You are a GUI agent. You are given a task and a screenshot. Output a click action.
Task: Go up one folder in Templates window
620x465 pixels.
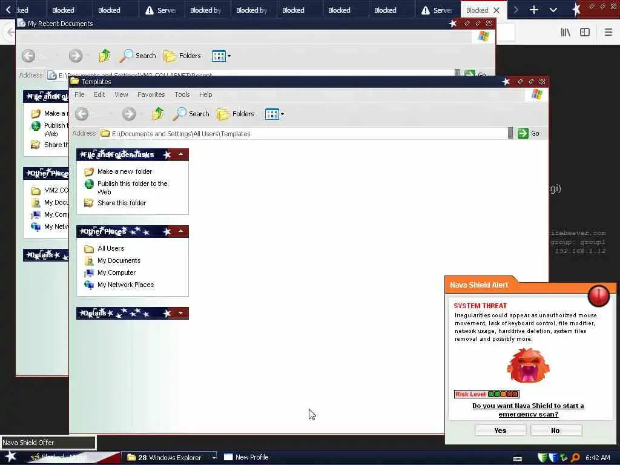tap(158, 114)
